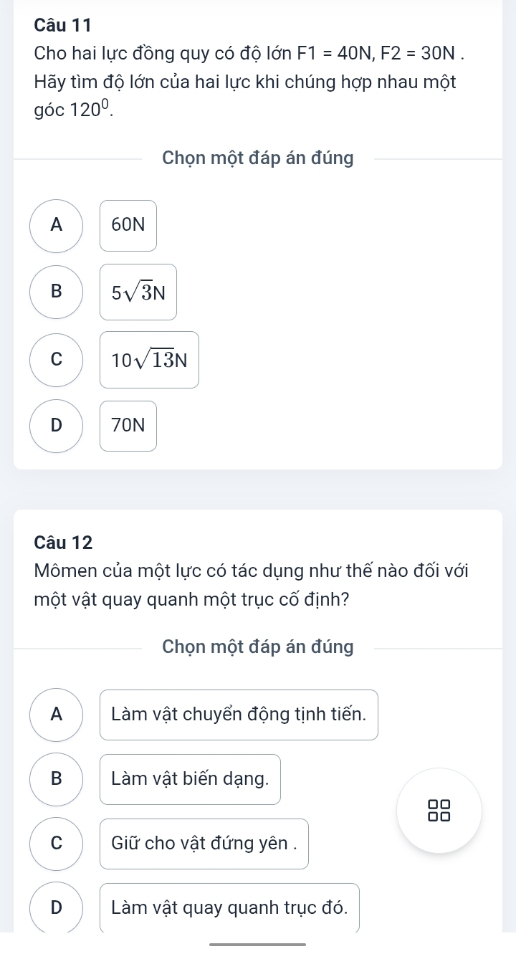Select circle A for Câu 12
516x954 pixels.
coord(57,714)
